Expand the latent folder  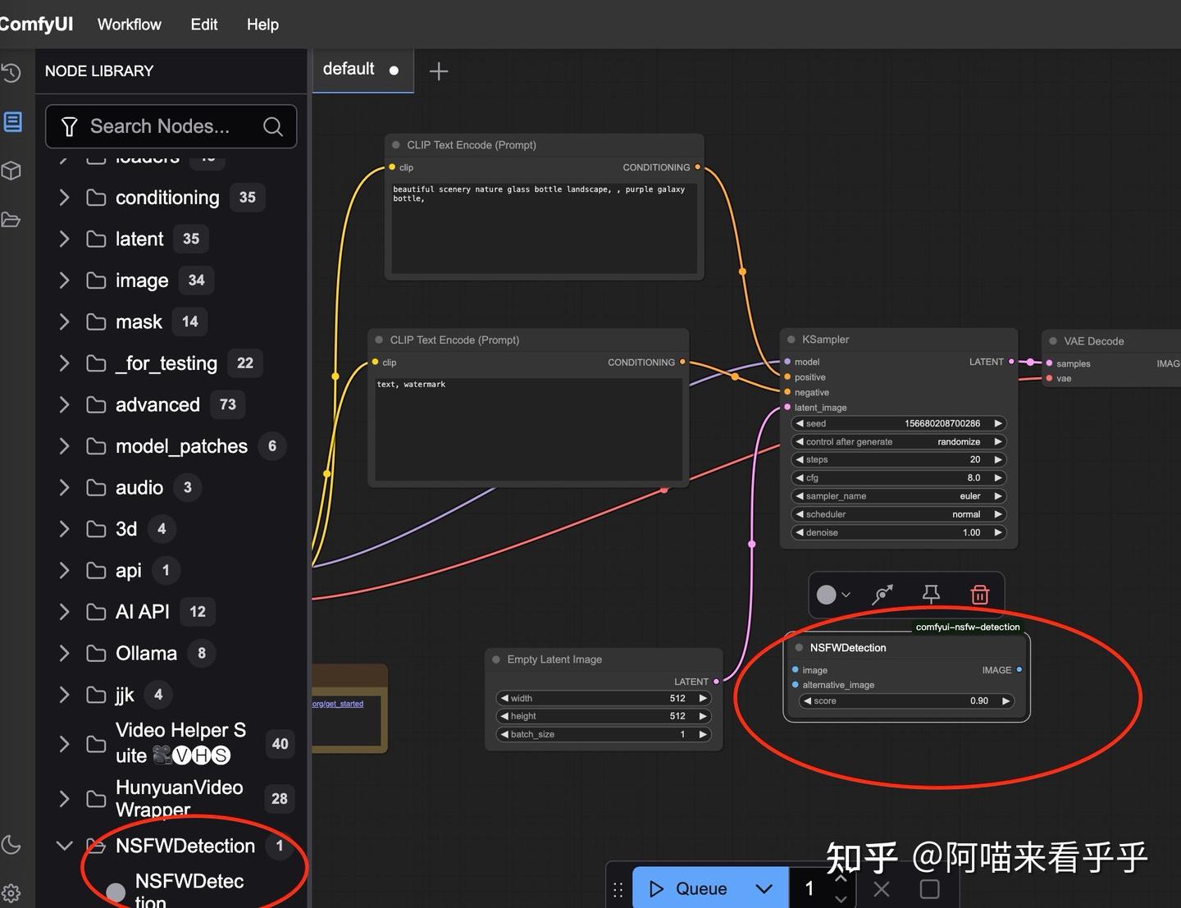click(64, 239)
